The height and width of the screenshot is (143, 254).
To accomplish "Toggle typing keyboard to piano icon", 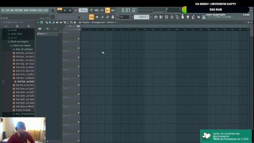I will pos(92,17).
